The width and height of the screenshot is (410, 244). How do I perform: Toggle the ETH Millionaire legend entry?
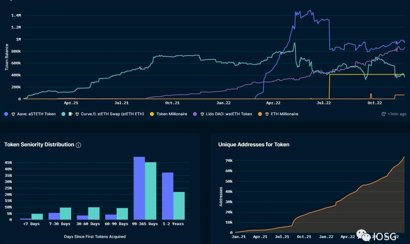coord(284,114)
